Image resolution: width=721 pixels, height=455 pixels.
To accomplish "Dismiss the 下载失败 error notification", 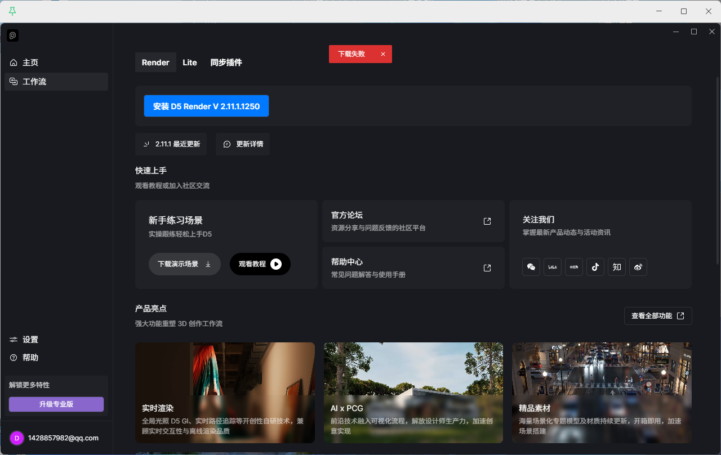I will pos(383,54).
